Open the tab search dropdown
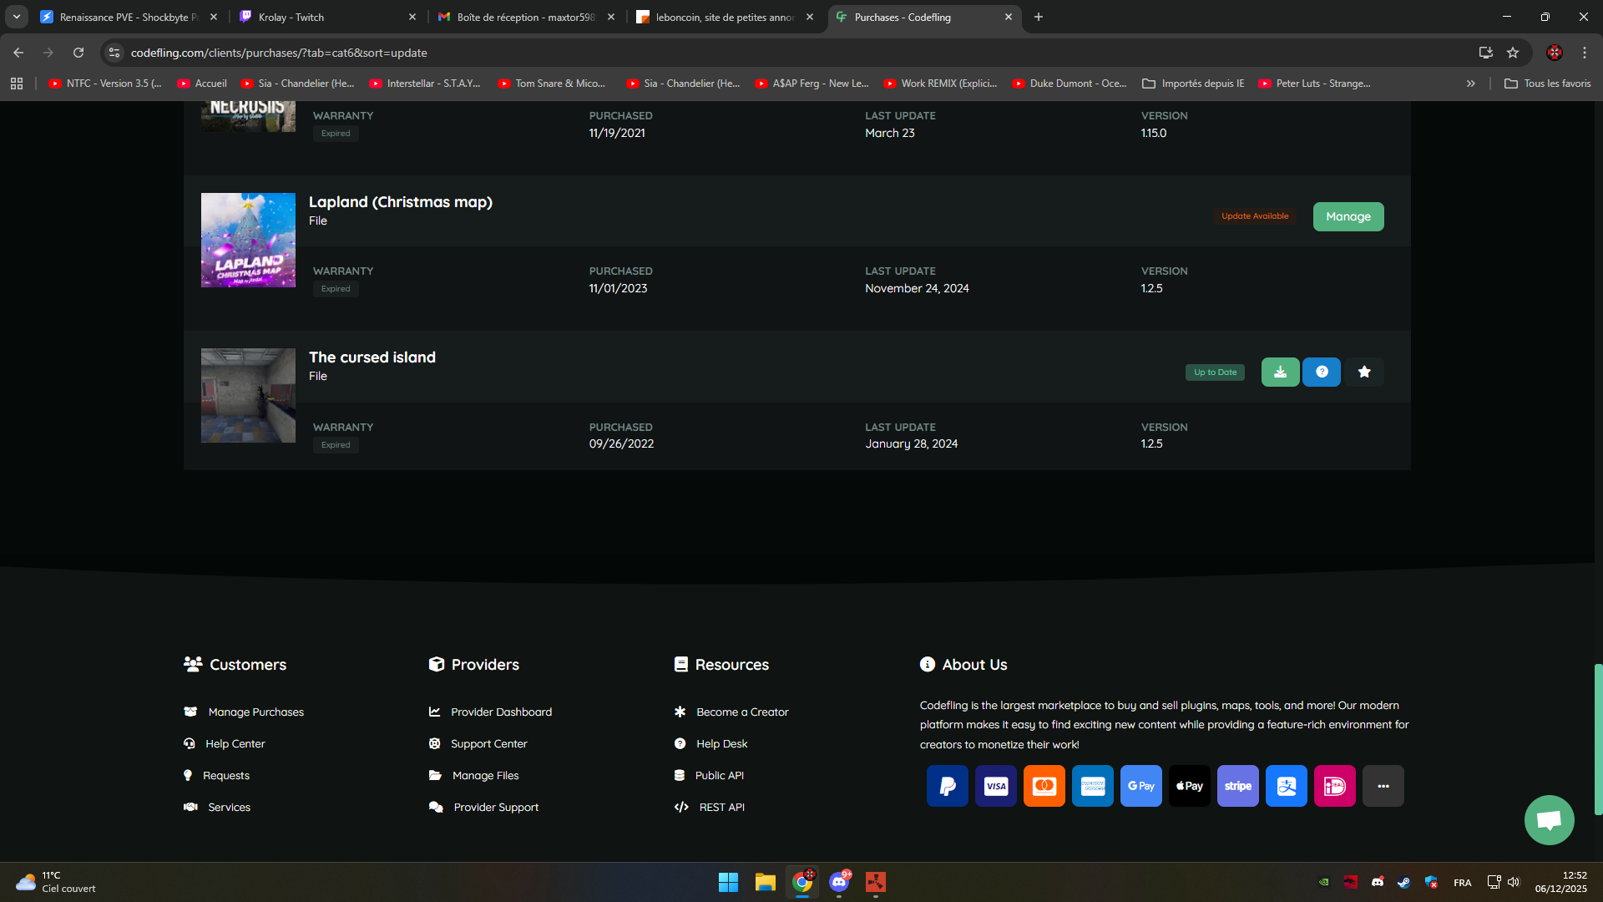This screenshot has width=1603, height=902. point(16,17)
